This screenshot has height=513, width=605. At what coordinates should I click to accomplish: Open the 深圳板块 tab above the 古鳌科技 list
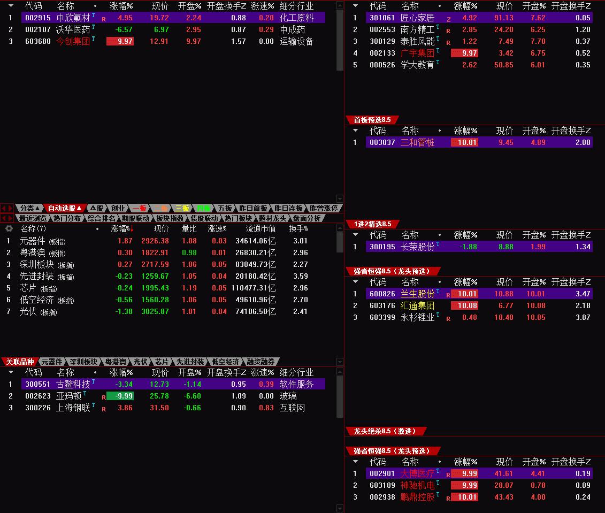click(x=83, y=362)
